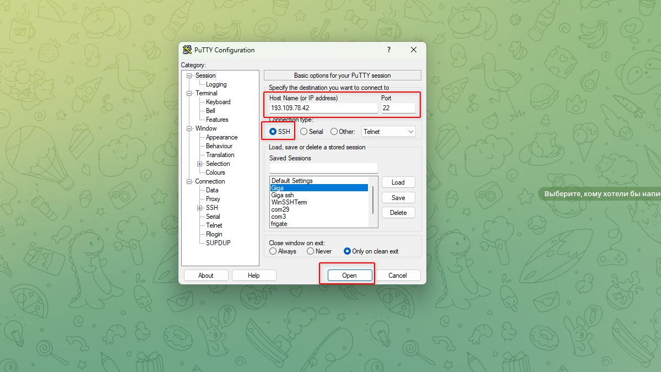Collapse the Connection tree node

189,181
